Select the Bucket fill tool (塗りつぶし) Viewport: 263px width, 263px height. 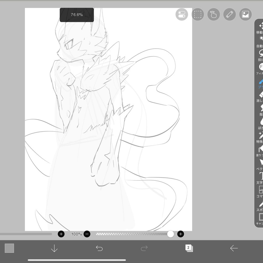click(260, 151)
